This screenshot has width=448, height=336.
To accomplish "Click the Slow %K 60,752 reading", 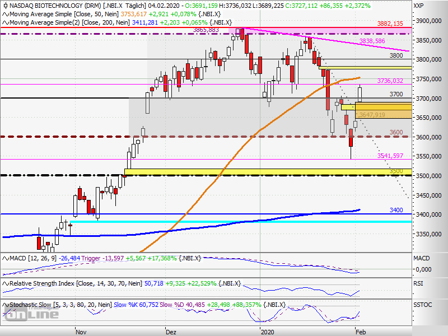I will (136, 305).
